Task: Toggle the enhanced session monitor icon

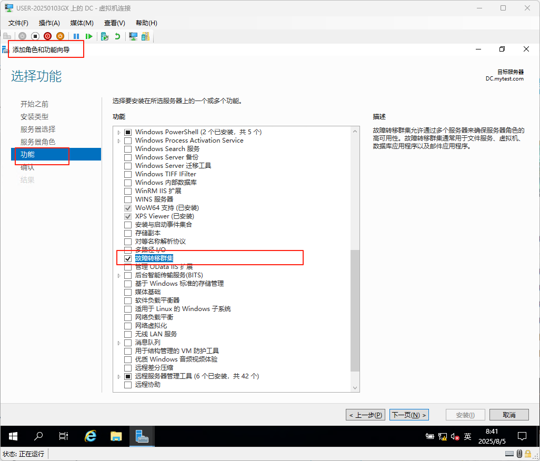Action: 133,36
